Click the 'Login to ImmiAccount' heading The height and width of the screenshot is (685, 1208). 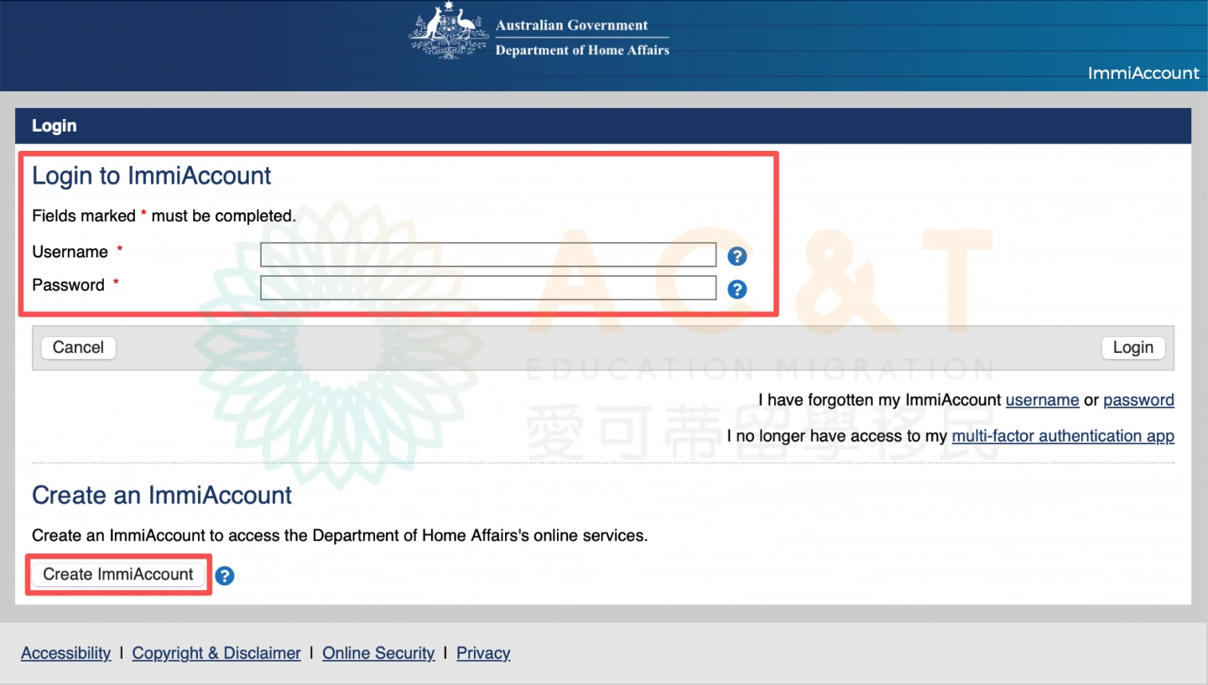pyautogui.click(x=152, y=176)
